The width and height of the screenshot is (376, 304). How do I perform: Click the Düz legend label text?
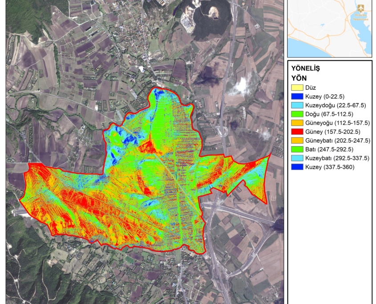pyautogui.click(x=310, y=88)
